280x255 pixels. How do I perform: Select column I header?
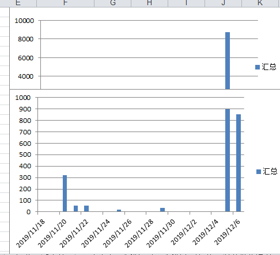click(186, 3)
